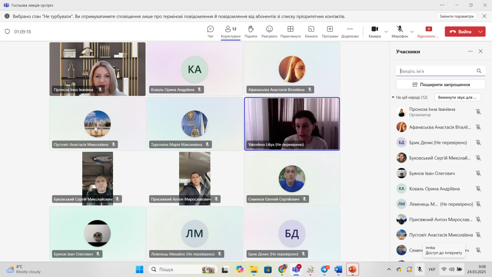Open Google Chrome from the taskbar

click(282, 269)
